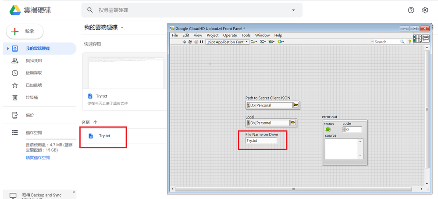Open 我的雲端硬碟 breadcrumb dropdown
The height and width of the screenshot is (199, 438).
[122, 28]
